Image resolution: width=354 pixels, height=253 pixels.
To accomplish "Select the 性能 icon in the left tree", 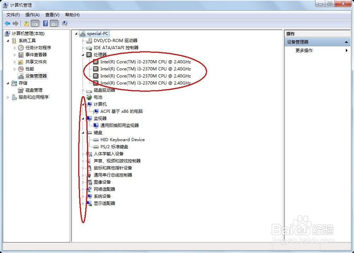I will click(21, 69).
